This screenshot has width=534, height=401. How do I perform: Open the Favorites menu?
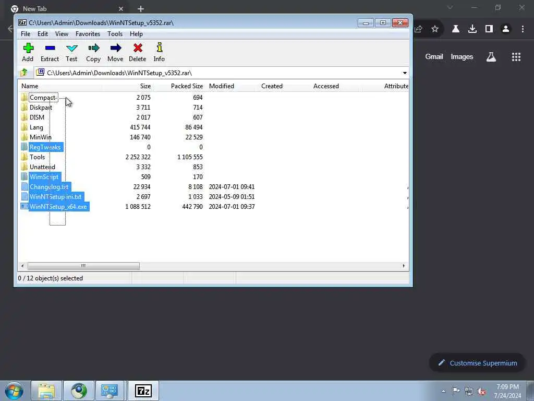pos(88,34)
